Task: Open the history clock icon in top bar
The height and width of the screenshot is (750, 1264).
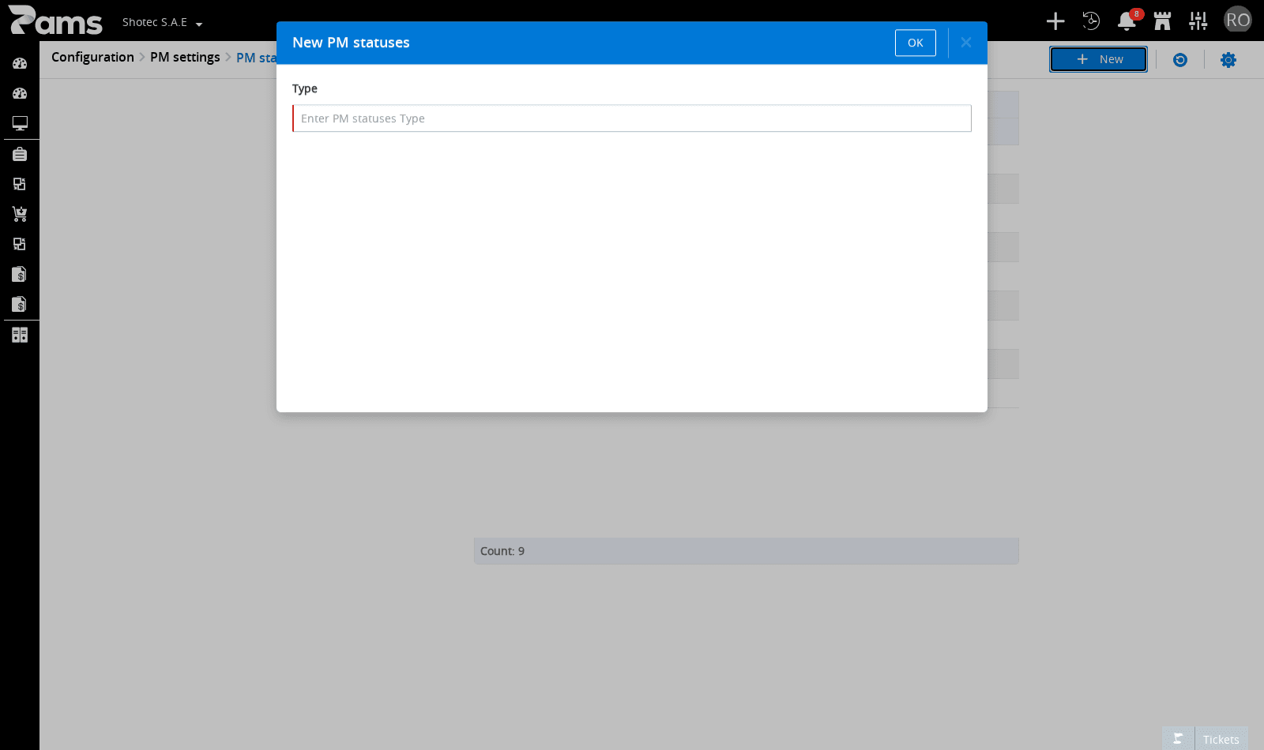Action: coord(1091,21)
